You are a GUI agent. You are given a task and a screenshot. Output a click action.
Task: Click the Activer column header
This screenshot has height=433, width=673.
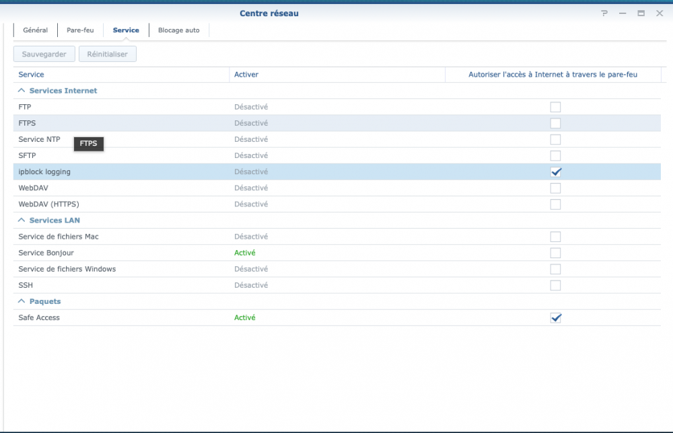(337, 75)
